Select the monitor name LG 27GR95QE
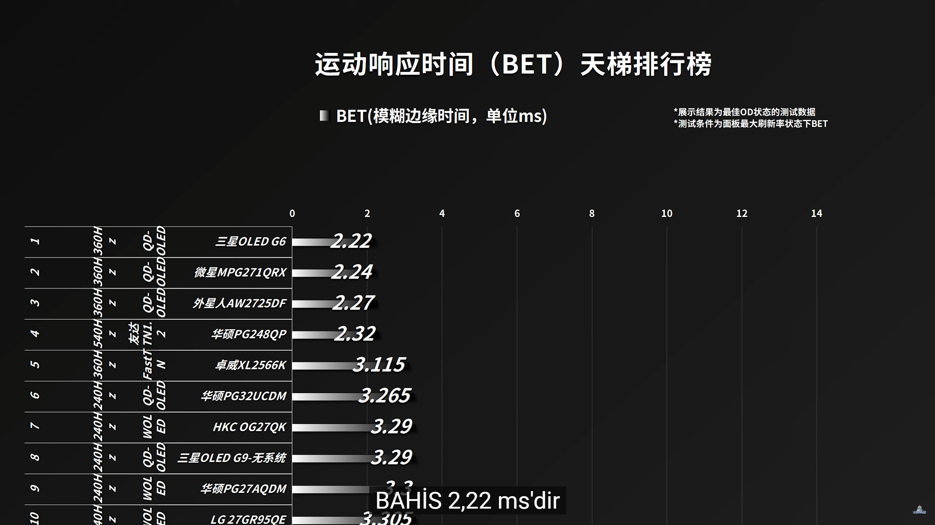The width and height of the screenshot is (935, 525). [248, 519]
